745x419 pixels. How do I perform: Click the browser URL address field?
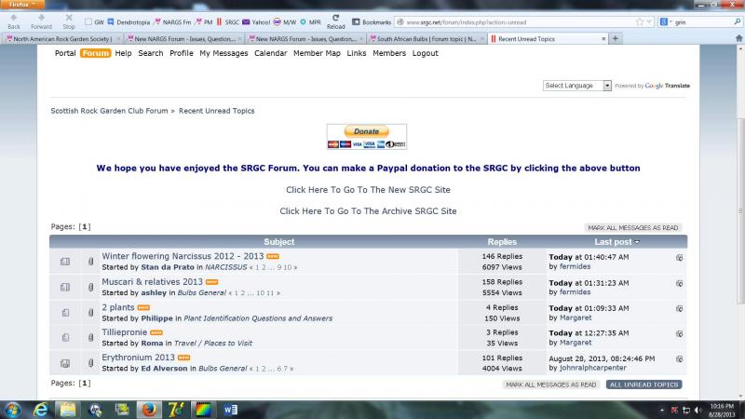(512, 21)
